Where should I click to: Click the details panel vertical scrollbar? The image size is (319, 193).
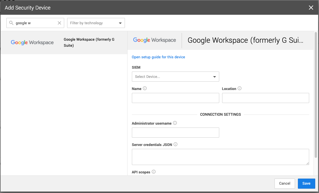tap(316, 95)
